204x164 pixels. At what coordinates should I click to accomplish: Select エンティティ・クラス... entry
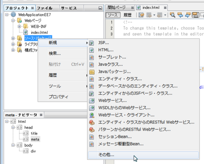coord(143,79)
